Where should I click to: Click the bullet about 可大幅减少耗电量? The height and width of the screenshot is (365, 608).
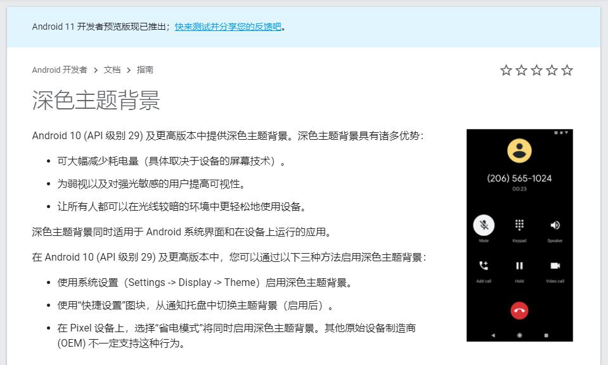[x=171, y=161]
